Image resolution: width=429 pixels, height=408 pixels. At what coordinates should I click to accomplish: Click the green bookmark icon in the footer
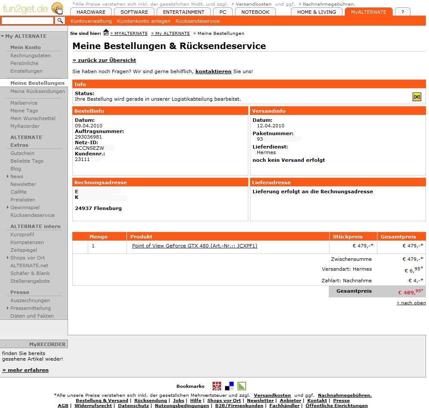242,386
